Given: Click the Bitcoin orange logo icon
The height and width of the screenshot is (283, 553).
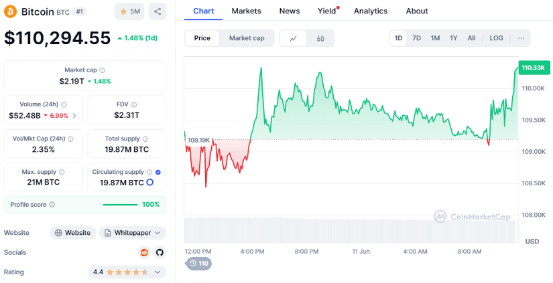Looking at the screenshot, I should (x=10, y=11).
